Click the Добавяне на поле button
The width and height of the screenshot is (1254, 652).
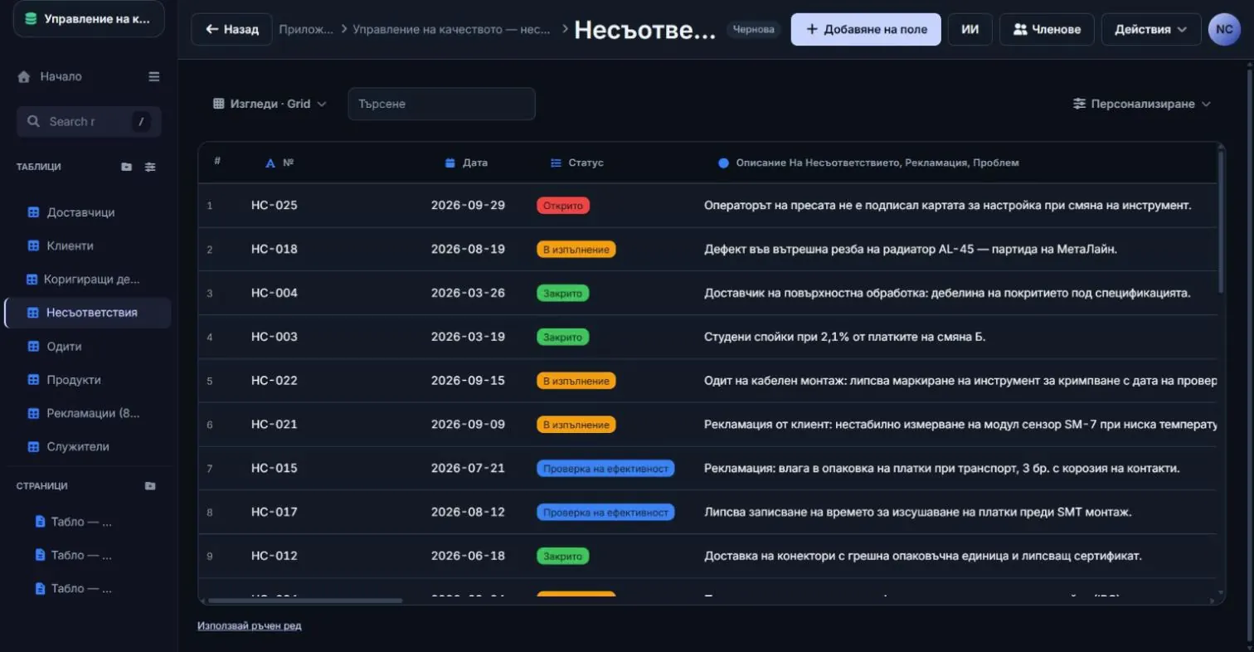click(866, 29)
